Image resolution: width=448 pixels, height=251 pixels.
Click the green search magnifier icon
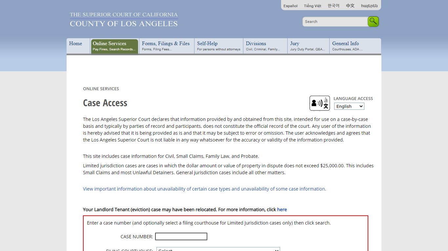click(373, 21)
